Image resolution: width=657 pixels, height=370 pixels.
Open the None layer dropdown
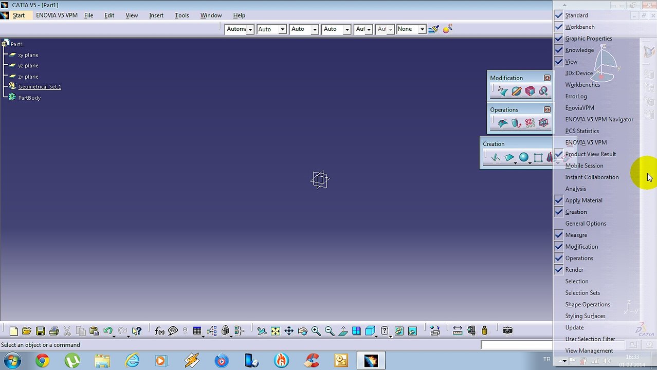(422, 29)
